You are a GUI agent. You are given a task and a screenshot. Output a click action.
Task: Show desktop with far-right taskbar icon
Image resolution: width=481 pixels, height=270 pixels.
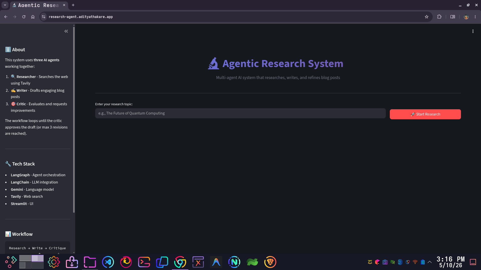pyautogui.click(x=473, y=262)
